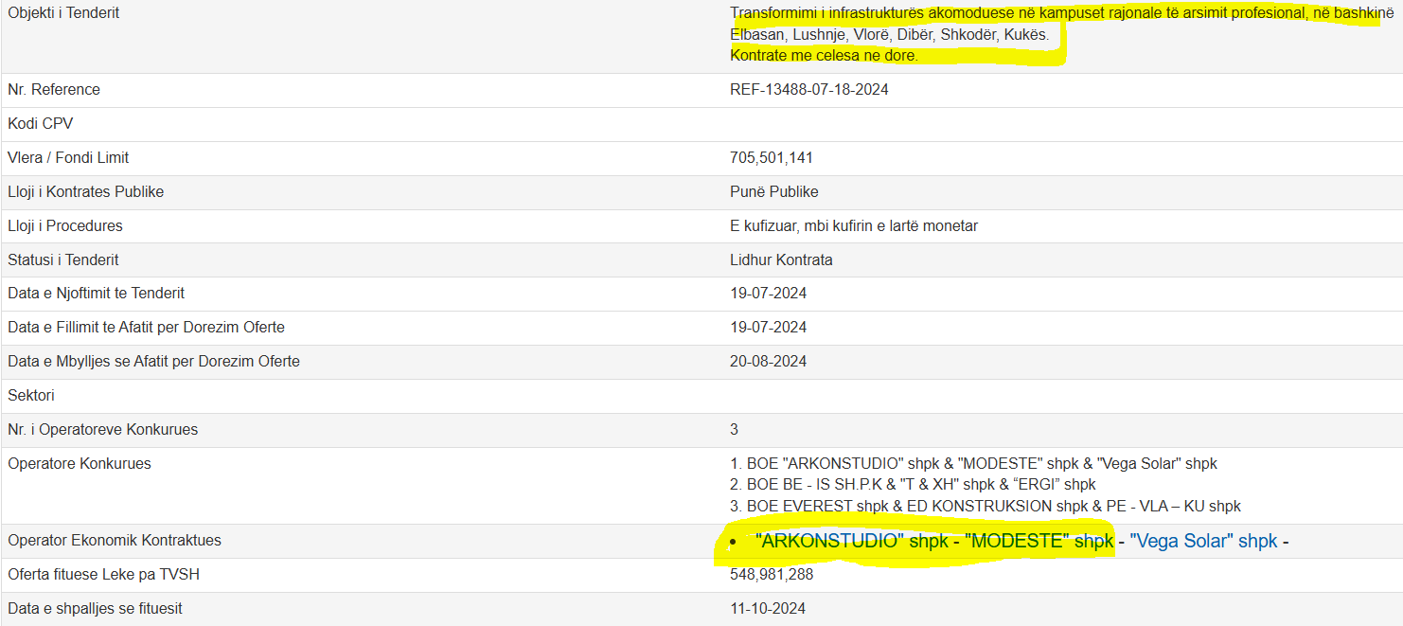Select the offer closing date 20-08-2024
The width and height of the screenshot is (1403, 626).
[x=768, y=362]
